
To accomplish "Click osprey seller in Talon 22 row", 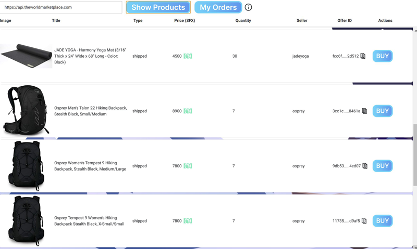I will pos(298,111).
